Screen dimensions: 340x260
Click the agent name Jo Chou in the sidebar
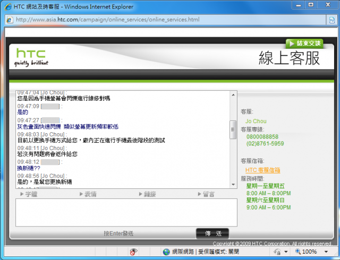pyautogui.click(x=256, y=121)
